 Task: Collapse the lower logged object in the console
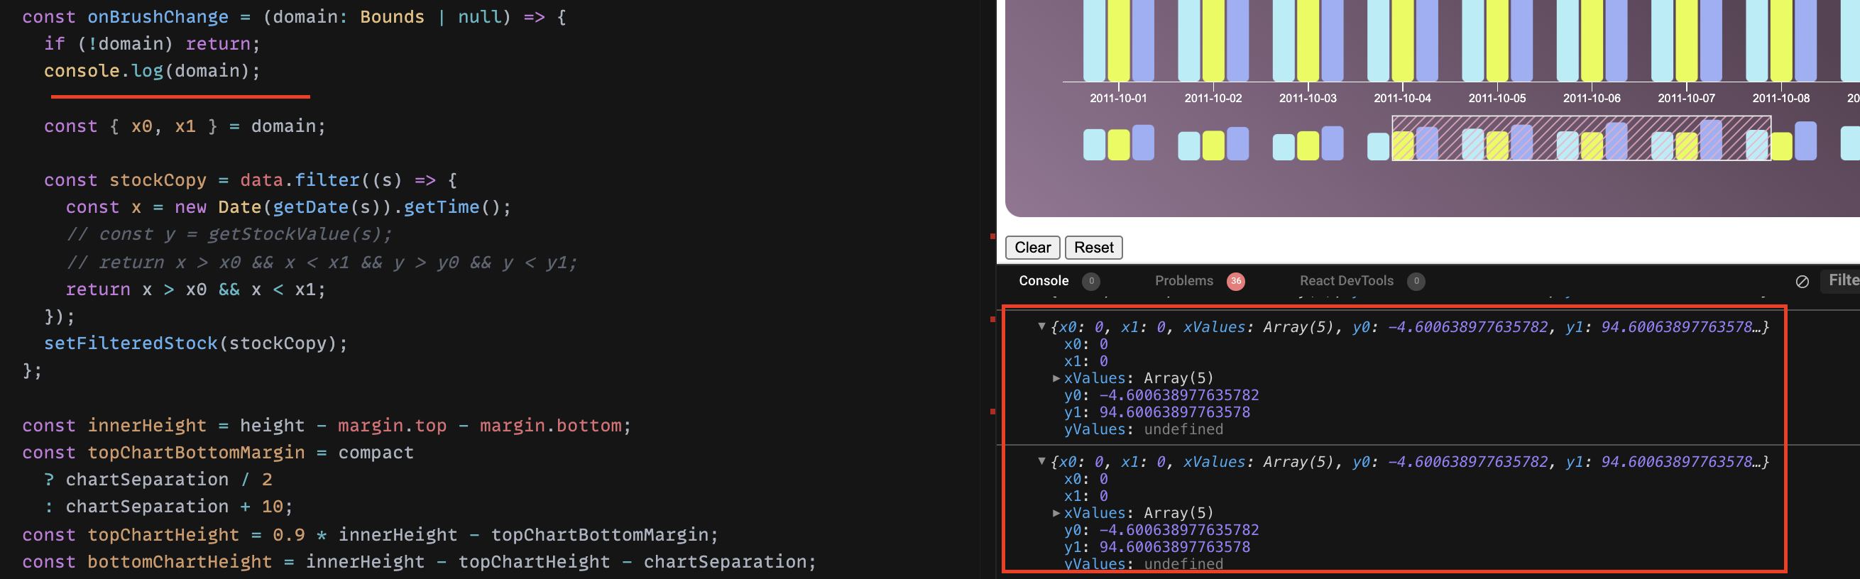pyautogui.click(x=1041, y=461)
